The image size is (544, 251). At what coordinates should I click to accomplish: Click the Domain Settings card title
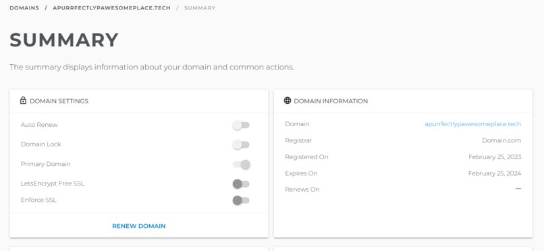click(59, 101)
